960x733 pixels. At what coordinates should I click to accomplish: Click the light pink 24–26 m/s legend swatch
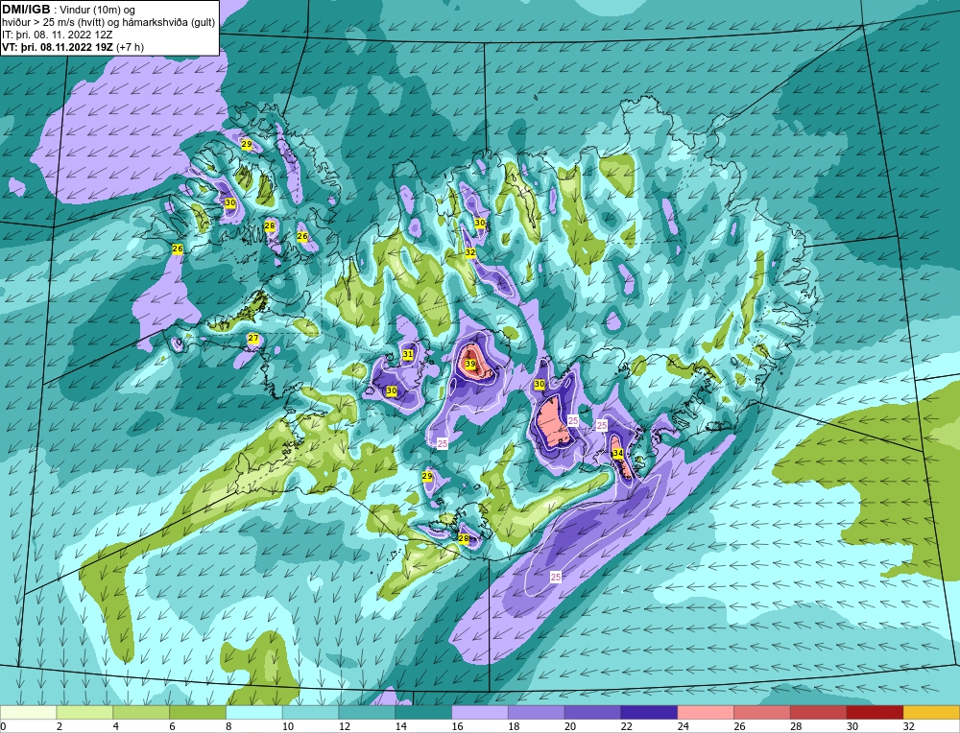click(x=706, y=712)
